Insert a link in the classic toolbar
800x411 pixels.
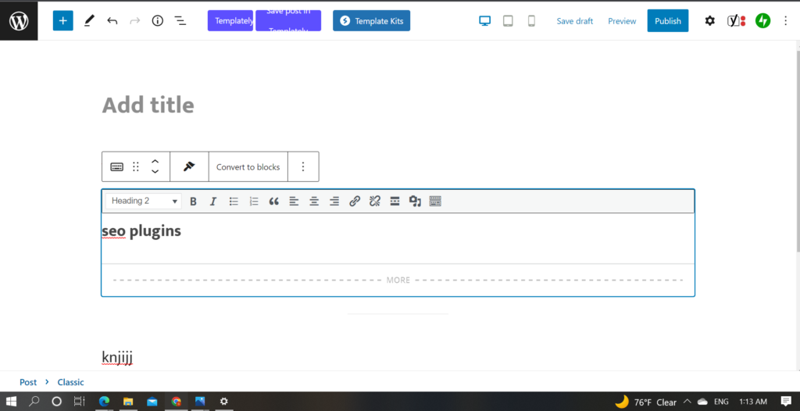pyautogui.click(x=355, y=202)
